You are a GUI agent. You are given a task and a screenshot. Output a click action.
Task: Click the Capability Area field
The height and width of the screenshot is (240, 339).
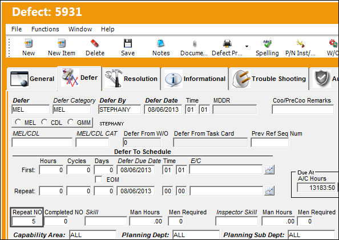92,235
